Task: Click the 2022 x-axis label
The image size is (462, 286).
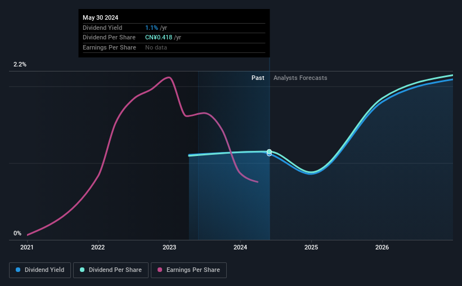Action: (x=98, y=247)
